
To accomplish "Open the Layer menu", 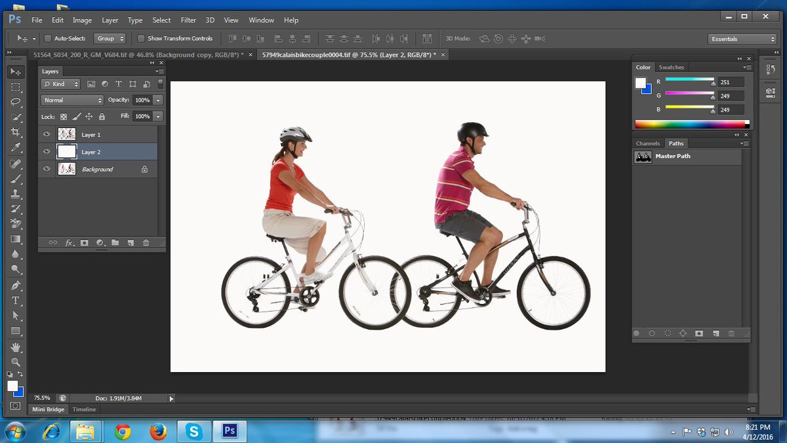I will pyautogui.click(x=110, y=20).
